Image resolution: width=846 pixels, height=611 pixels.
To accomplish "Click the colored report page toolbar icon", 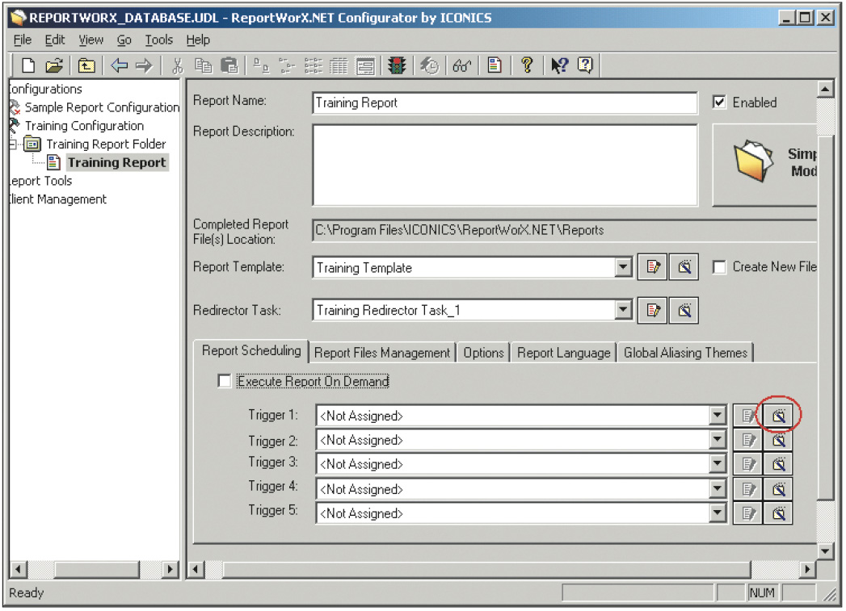I will [495, 65].
